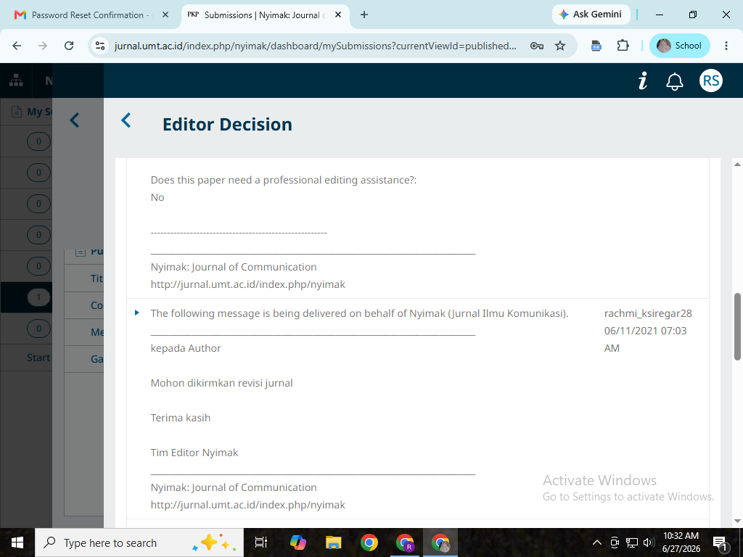Click the Ask Gemini button

[591, 15]
